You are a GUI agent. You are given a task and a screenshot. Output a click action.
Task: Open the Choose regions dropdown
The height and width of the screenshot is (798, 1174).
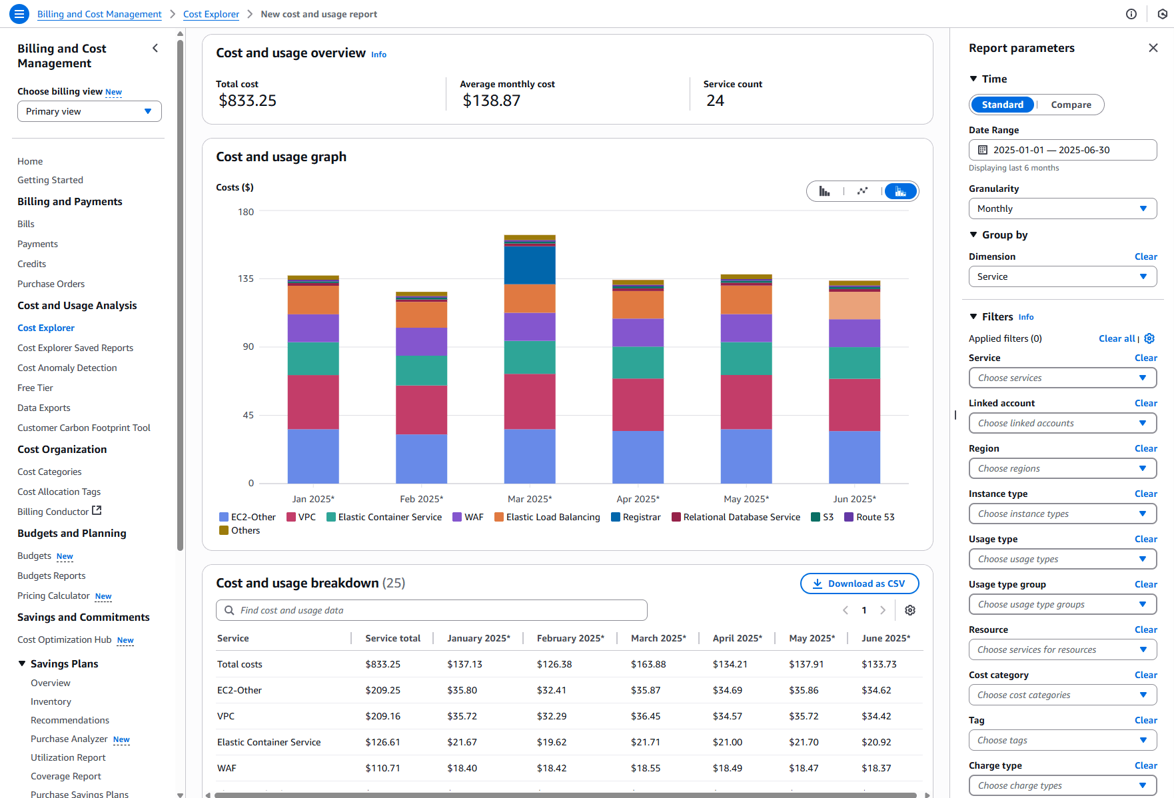[1063, 468]
